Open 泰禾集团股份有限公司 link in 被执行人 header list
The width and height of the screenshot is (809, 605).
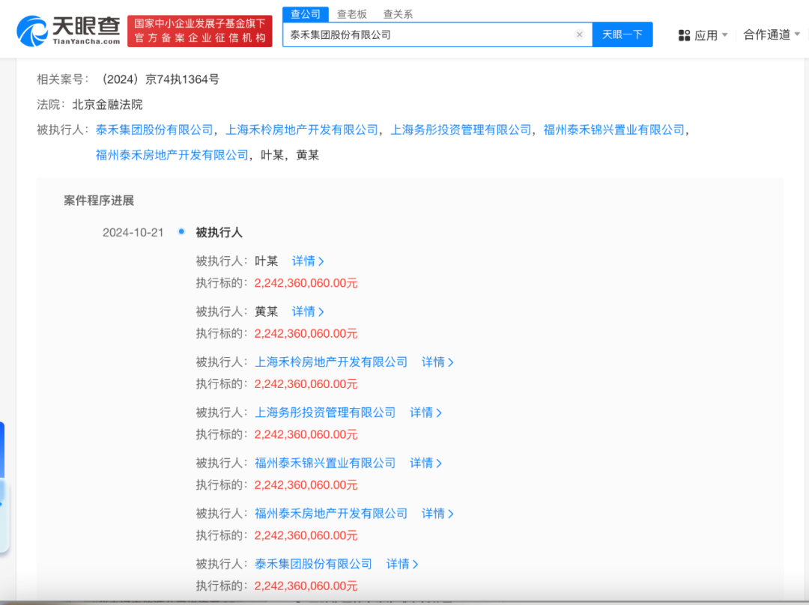154,130
